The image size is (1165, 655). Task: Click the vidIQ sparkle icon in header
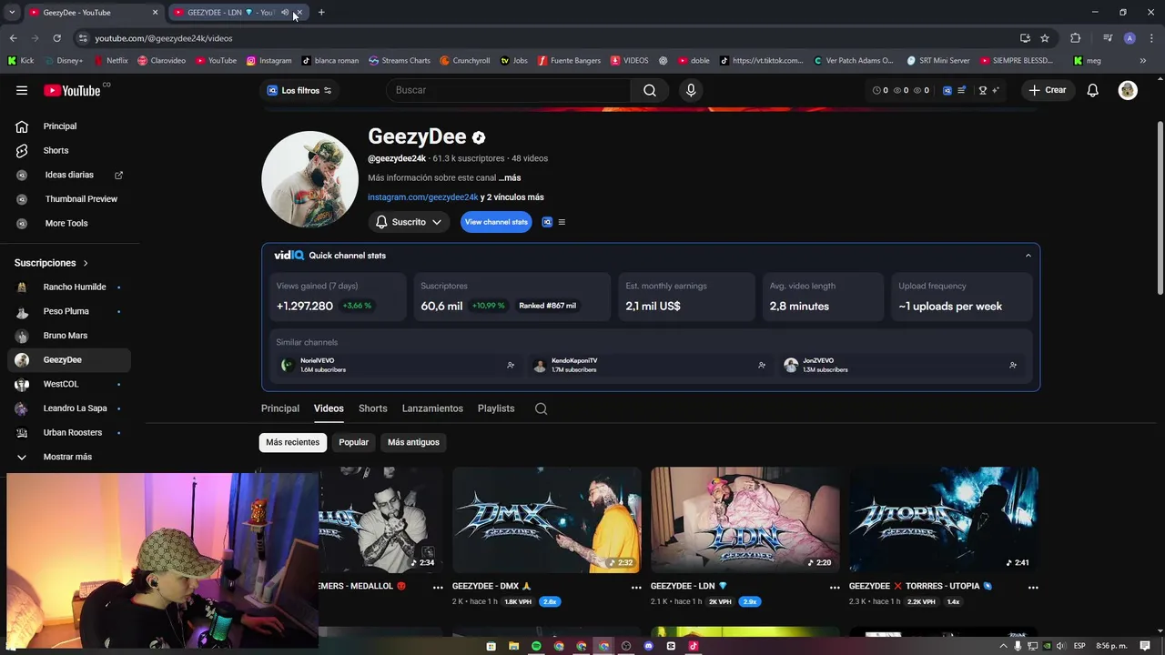click(996, 90)
